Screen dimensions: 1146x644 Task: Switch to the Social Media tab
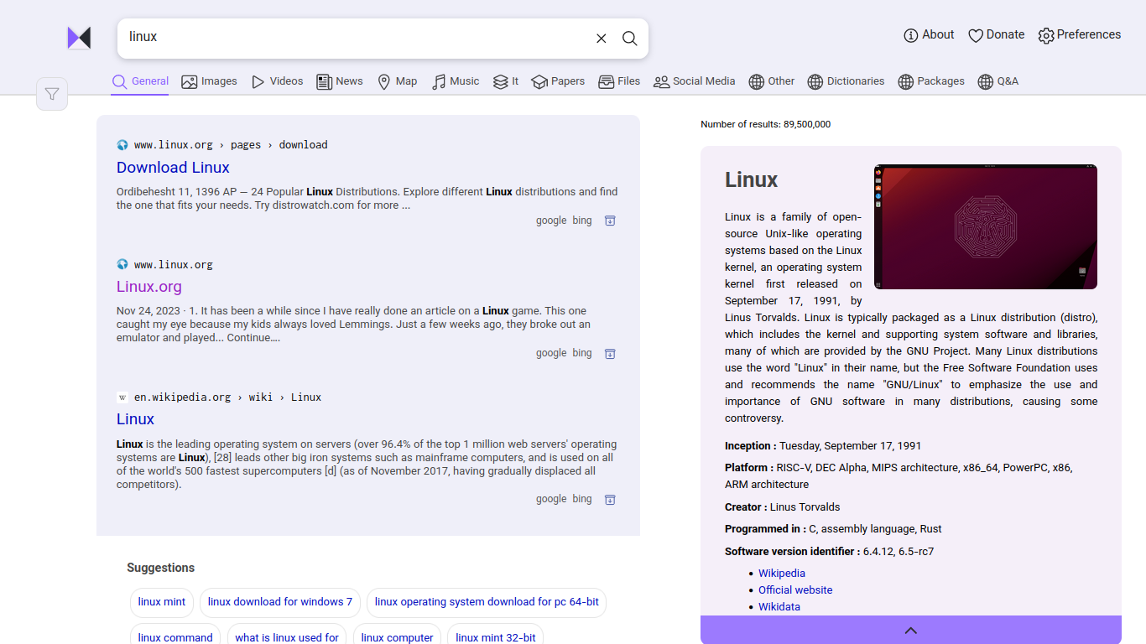695,81
